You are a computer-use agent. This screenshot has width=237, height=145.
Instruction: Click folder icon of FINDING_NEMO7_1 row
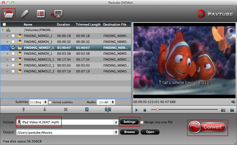point(20,48)
